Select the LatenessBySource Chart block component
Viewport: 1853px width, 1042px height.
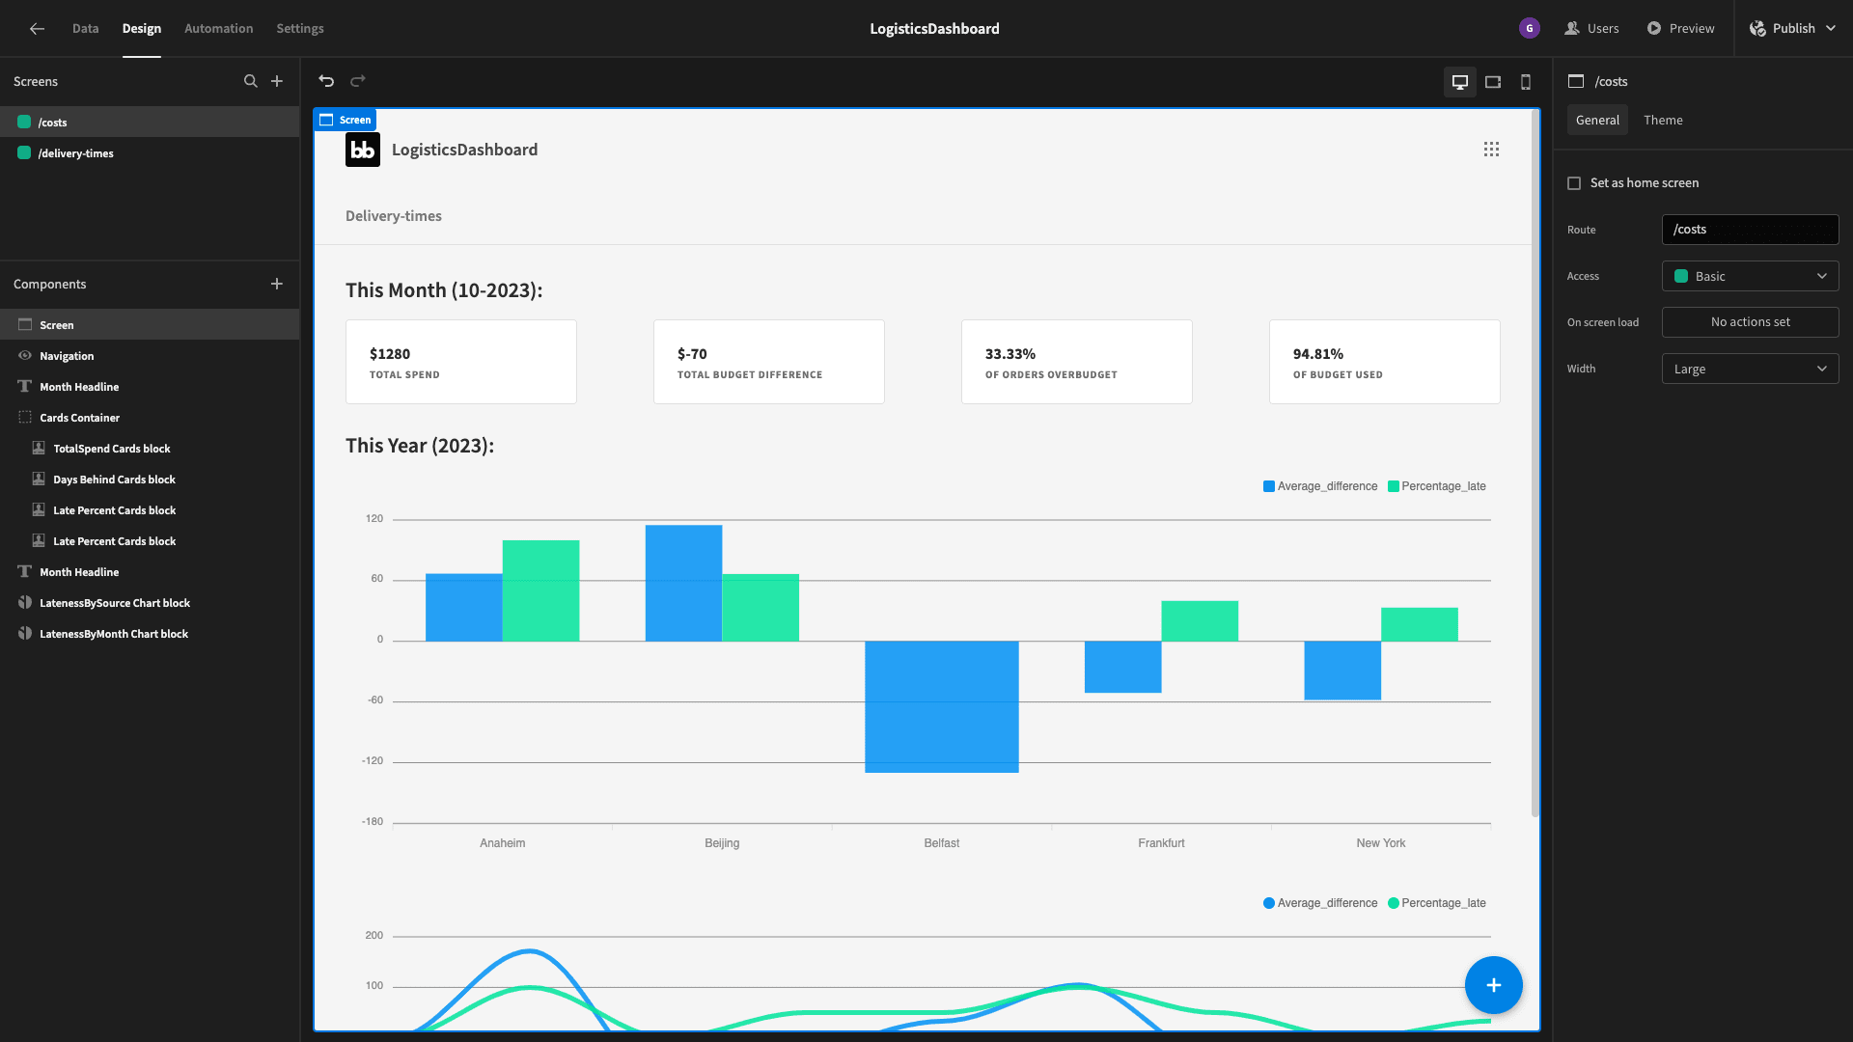pyautogui.click(x=150, y=603)
